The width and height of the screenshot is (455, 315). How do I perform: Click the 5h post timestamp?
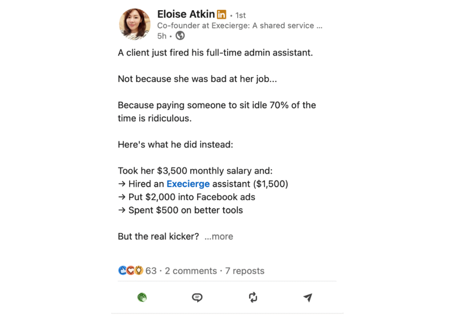point(161,36)
